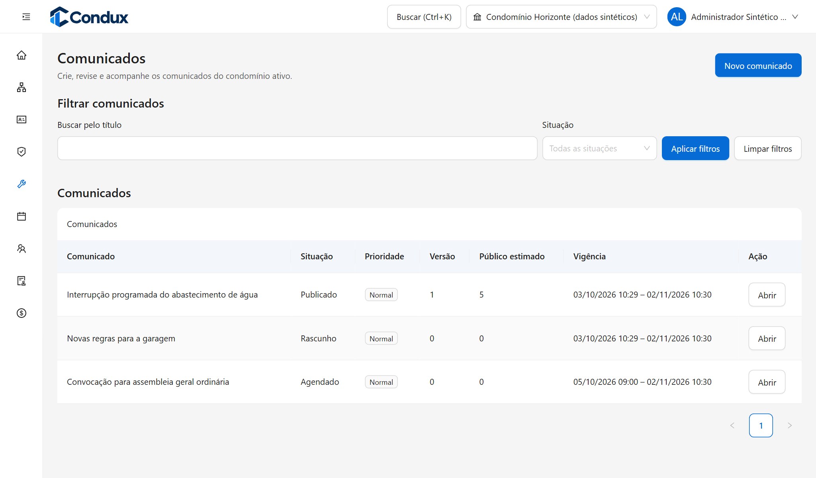
Task: Click Aplicar filtros button
Action: (x=695, y=148)
